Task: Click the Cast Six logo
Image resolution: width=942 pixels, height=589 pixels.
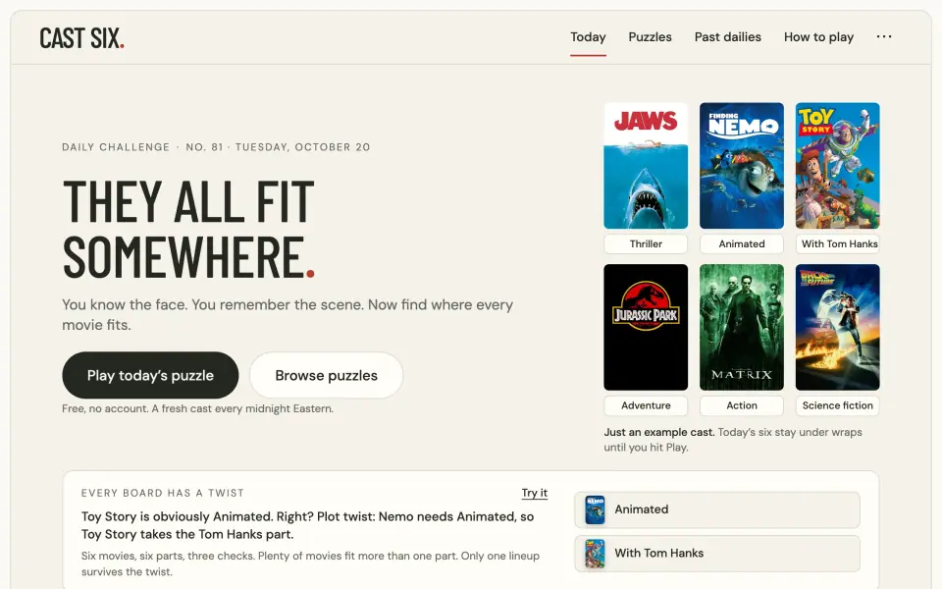Action: [x=81, y=38]
